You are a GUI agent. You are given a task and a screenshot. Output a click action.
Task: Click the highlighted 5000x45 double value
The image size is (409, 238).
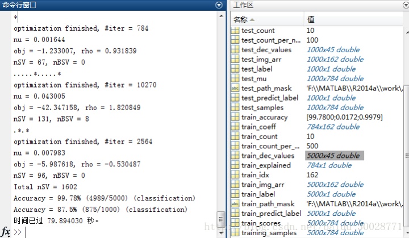(335, 156)
